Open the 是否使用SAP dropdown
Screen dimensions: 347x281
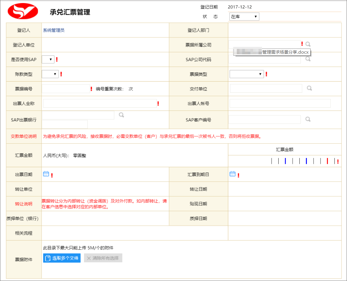point(48,59)
